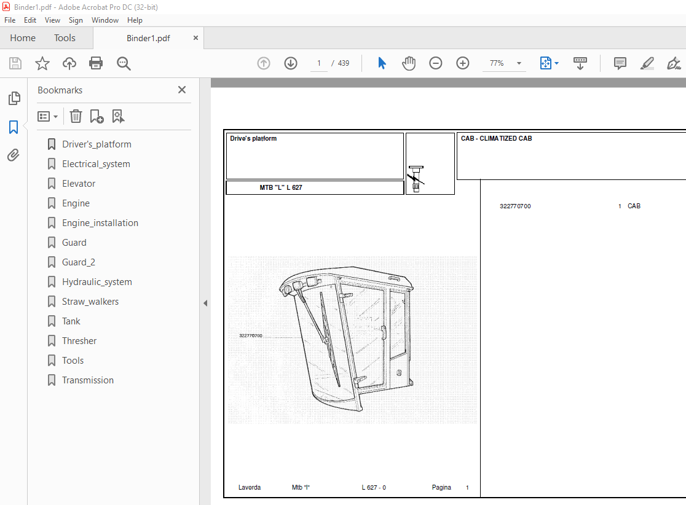686x505 pixels.
Task: Go to Electrical_system bookmark
Action: [x=97, y=164]
